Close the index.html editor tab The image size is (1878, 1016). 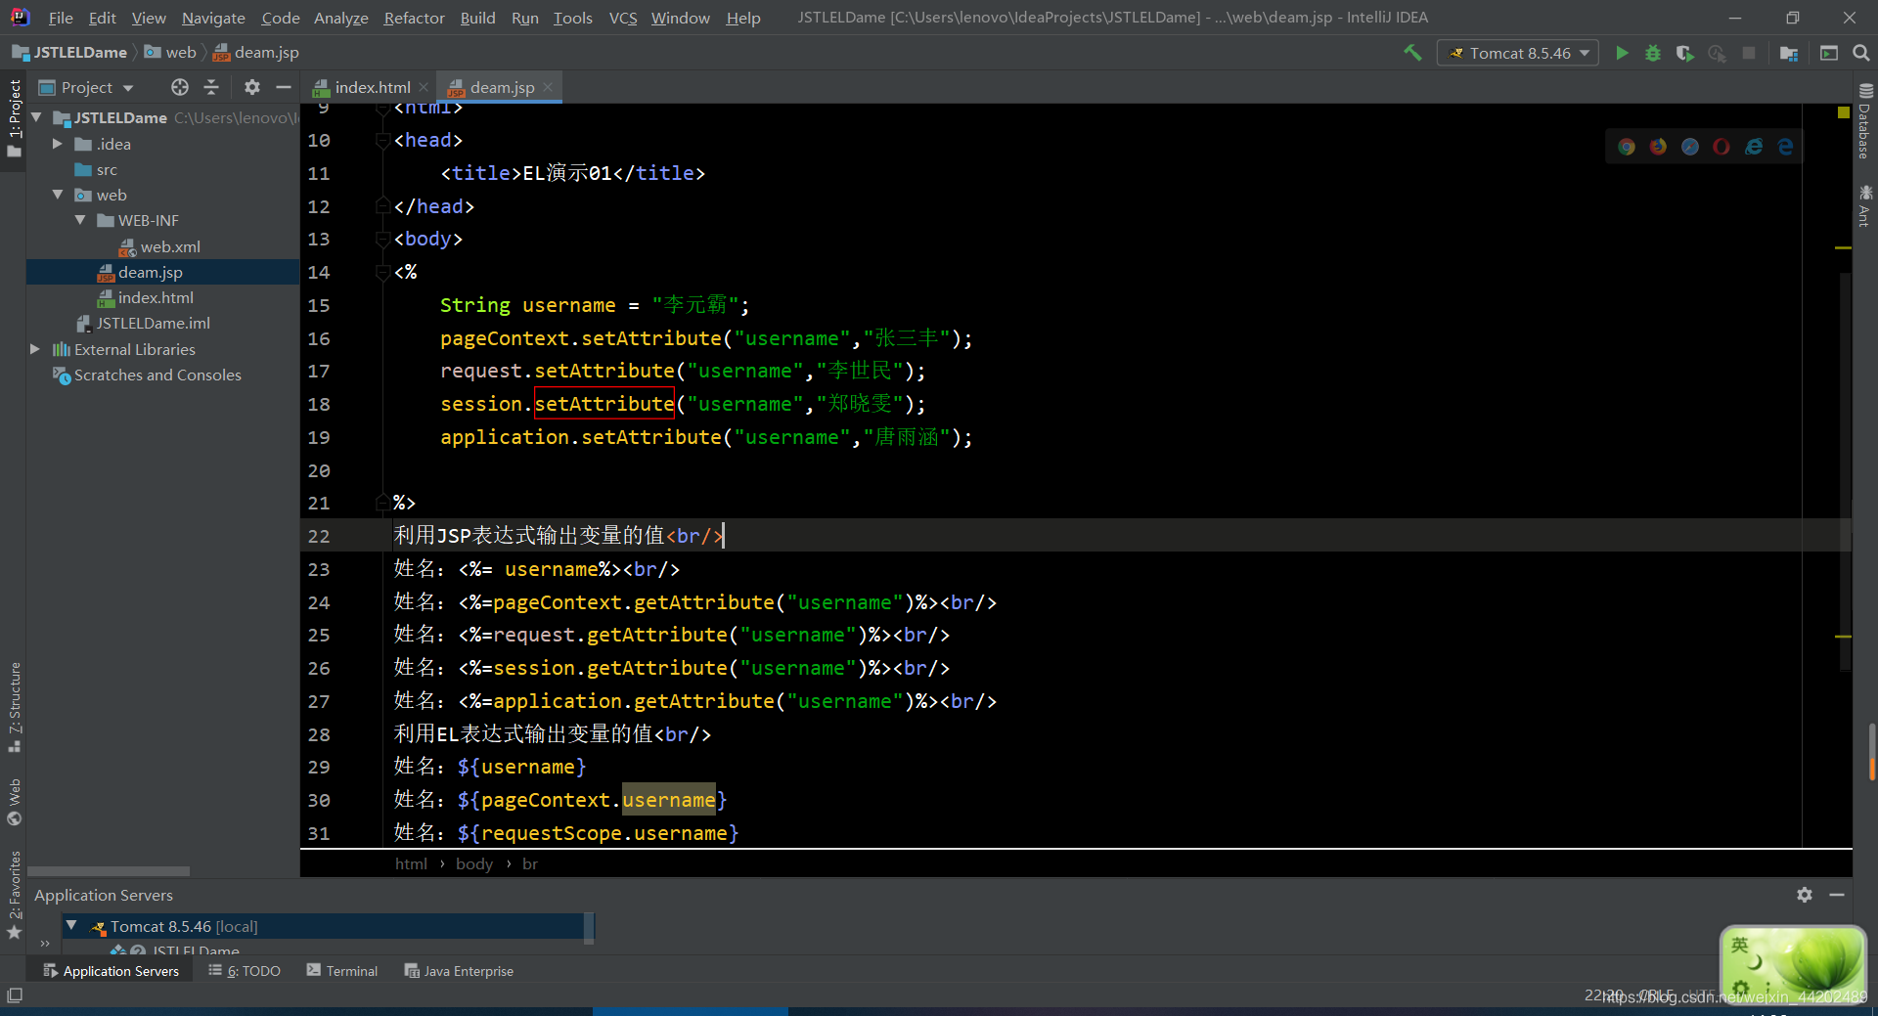tap(424, 87)
